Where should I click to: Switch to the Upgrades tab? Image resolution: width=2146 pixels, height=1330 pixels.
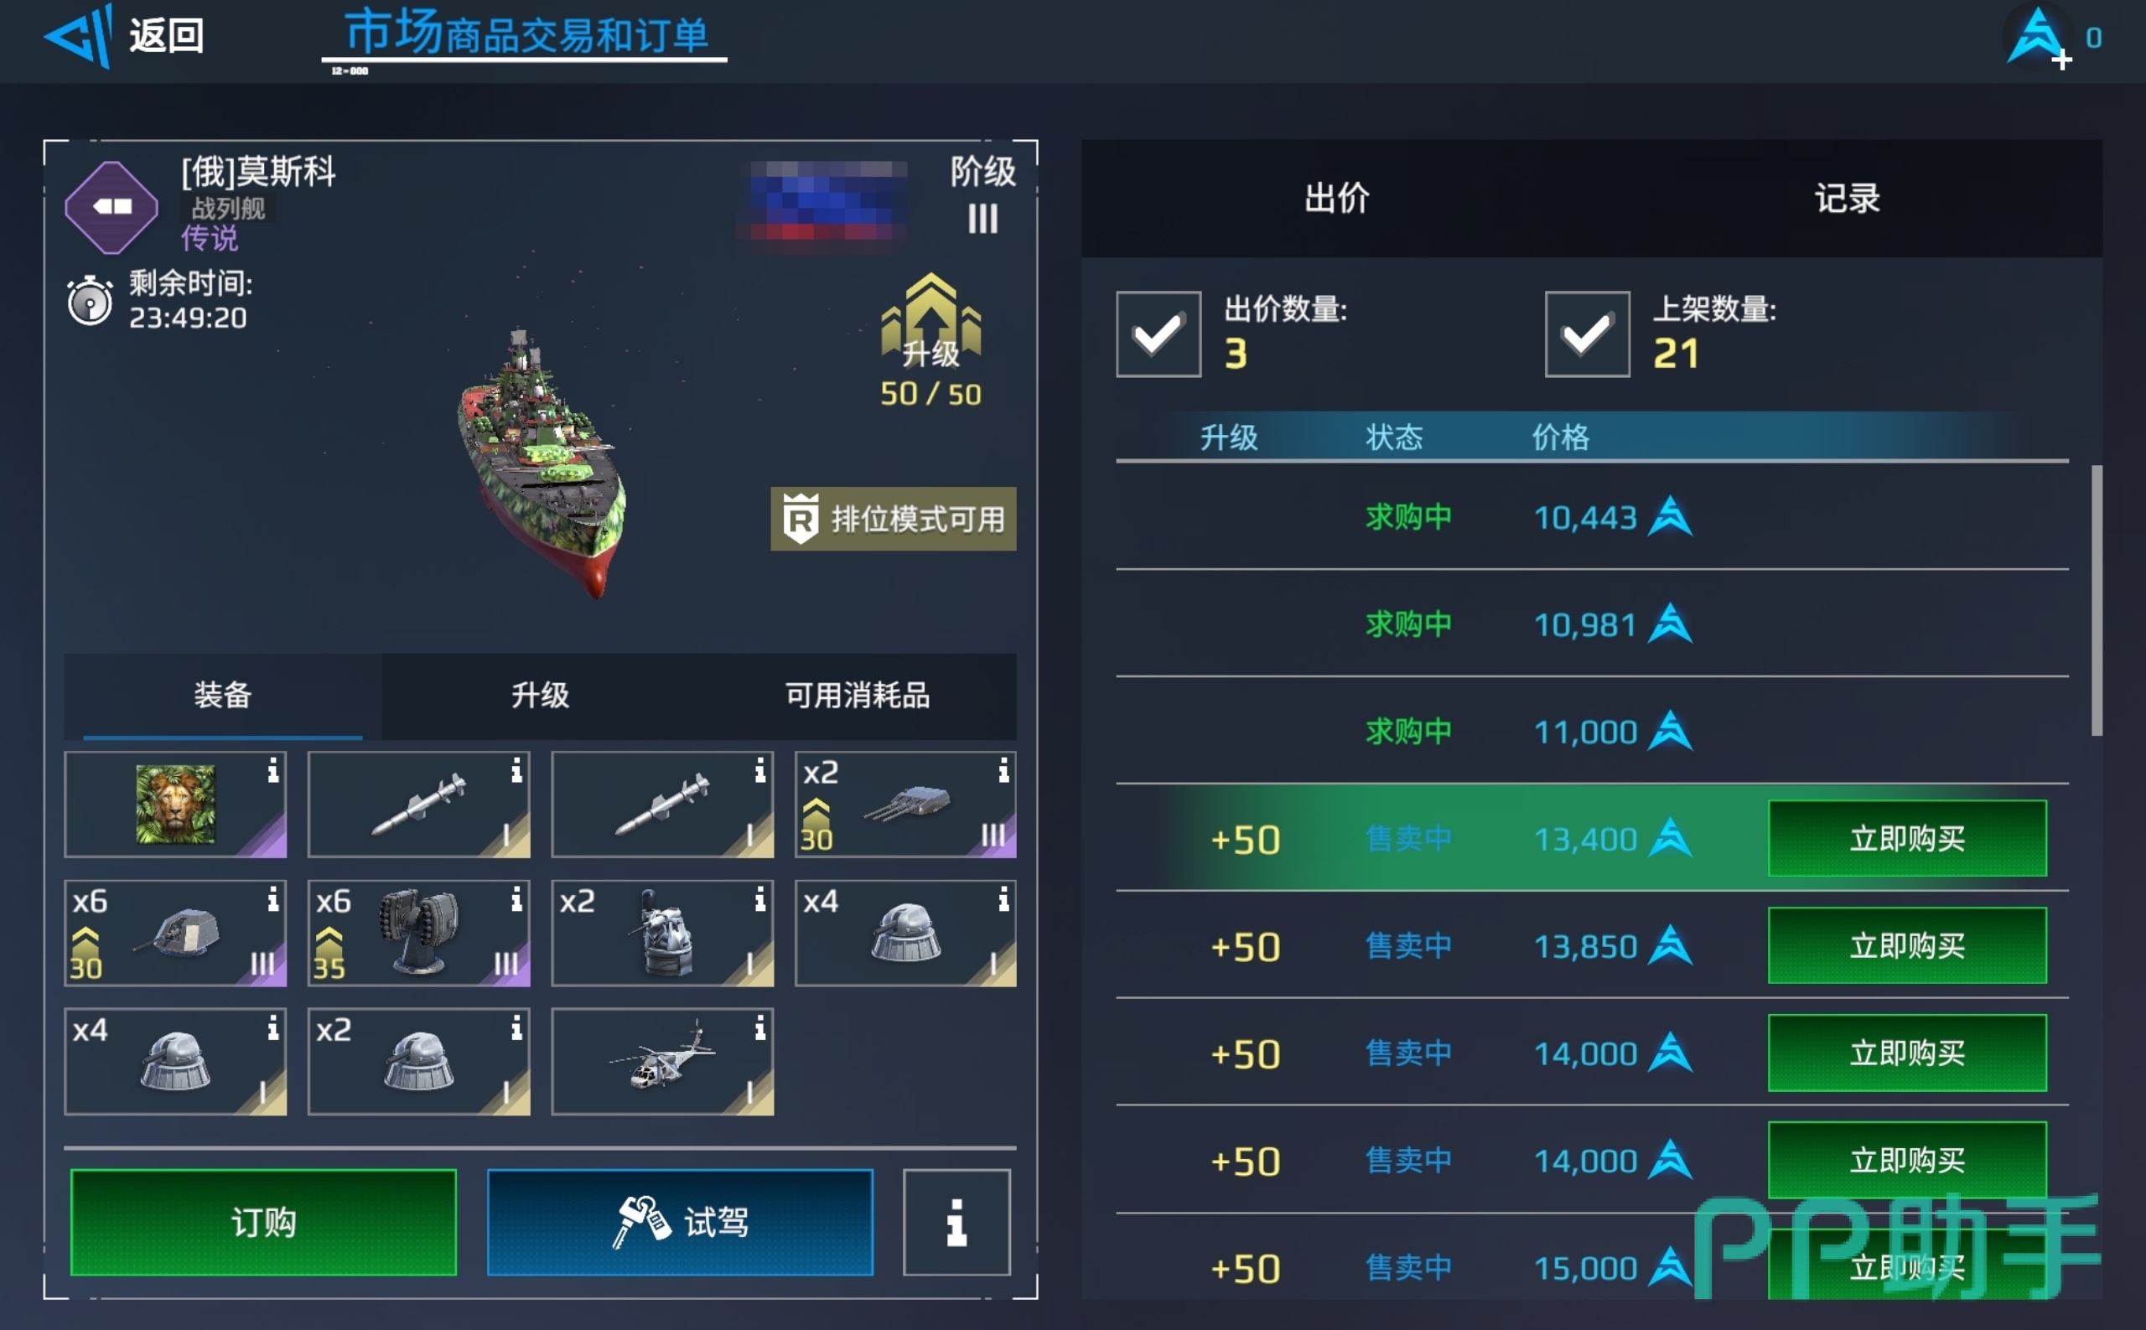point(540,695)
